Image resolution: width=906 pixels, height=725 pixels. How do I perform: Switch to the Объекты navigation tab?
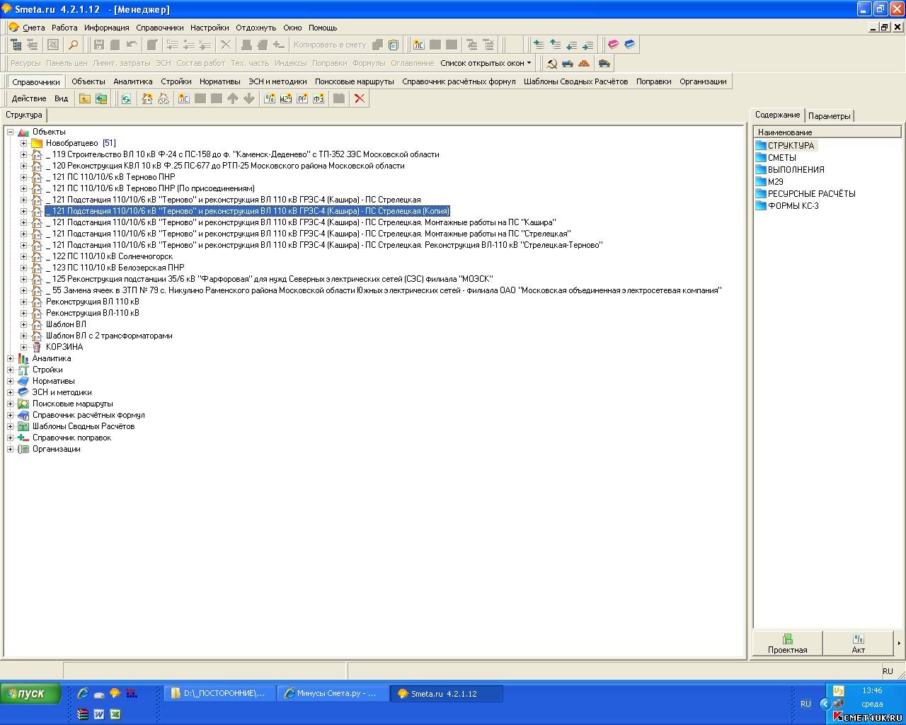coord(88,81)
